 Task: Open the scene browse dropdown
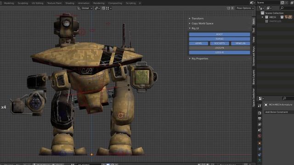(x=253, y=3)
